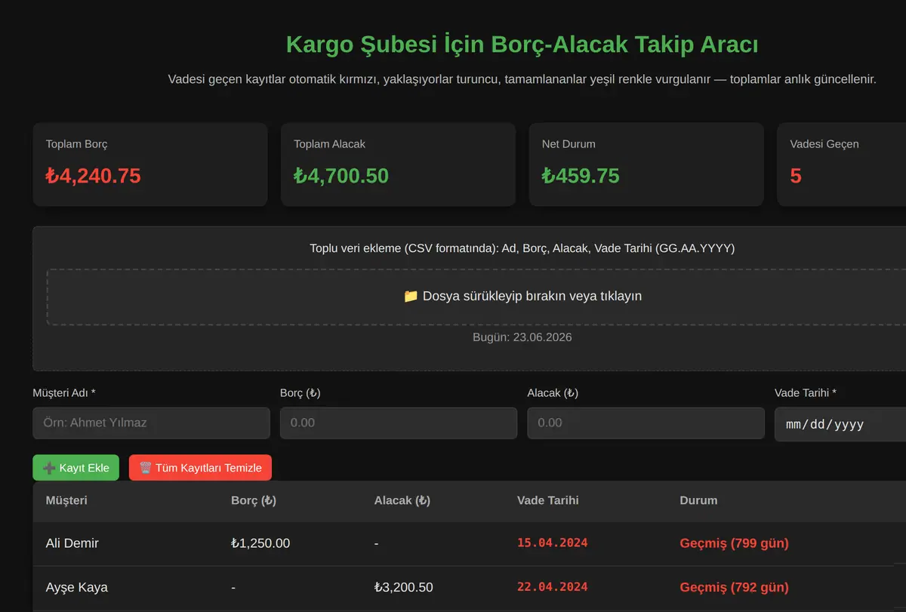Image resolution: width=906 pixels, height=612 pixels.
Task: Select the Ali Demir customer cell
Action: 72,543
